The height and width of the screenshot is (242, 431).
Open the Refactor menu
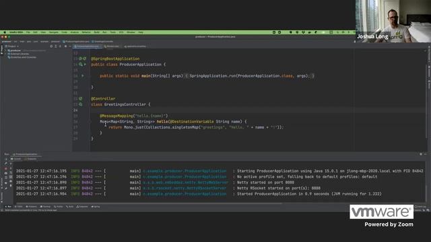tap(86, 32)
